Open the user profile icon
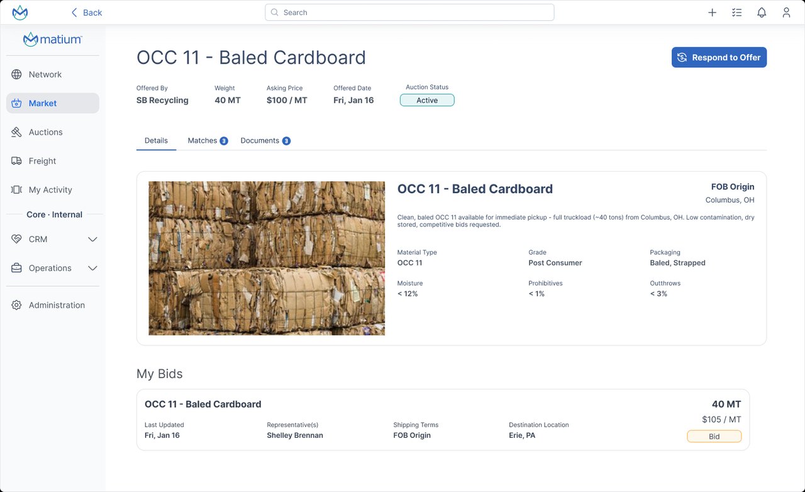The height and width of the screenshot is (492, 805). [x=786, y=12]
